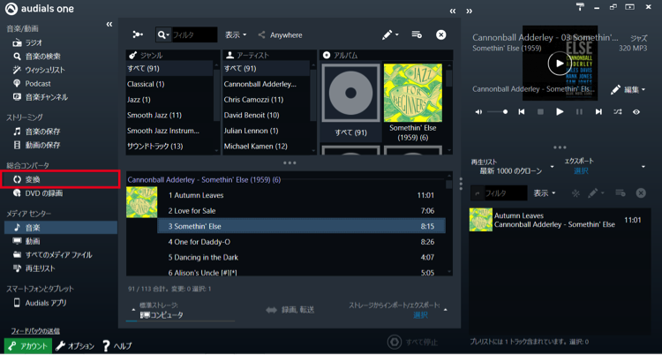This screenshot has width=662, height=355.
Task: Click the previous track button
Action: click(x=522, y=112)
